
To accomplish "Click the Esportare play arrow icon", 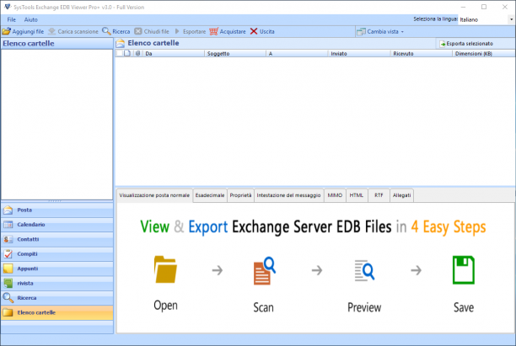I will (x=177, y=31).
